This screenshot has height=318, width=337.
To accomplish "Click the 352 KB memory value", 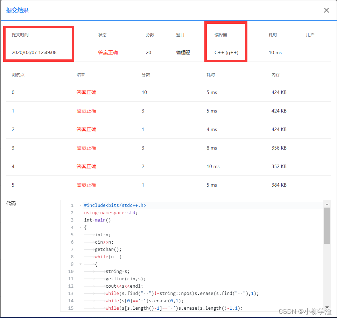I will click(279, 166).
